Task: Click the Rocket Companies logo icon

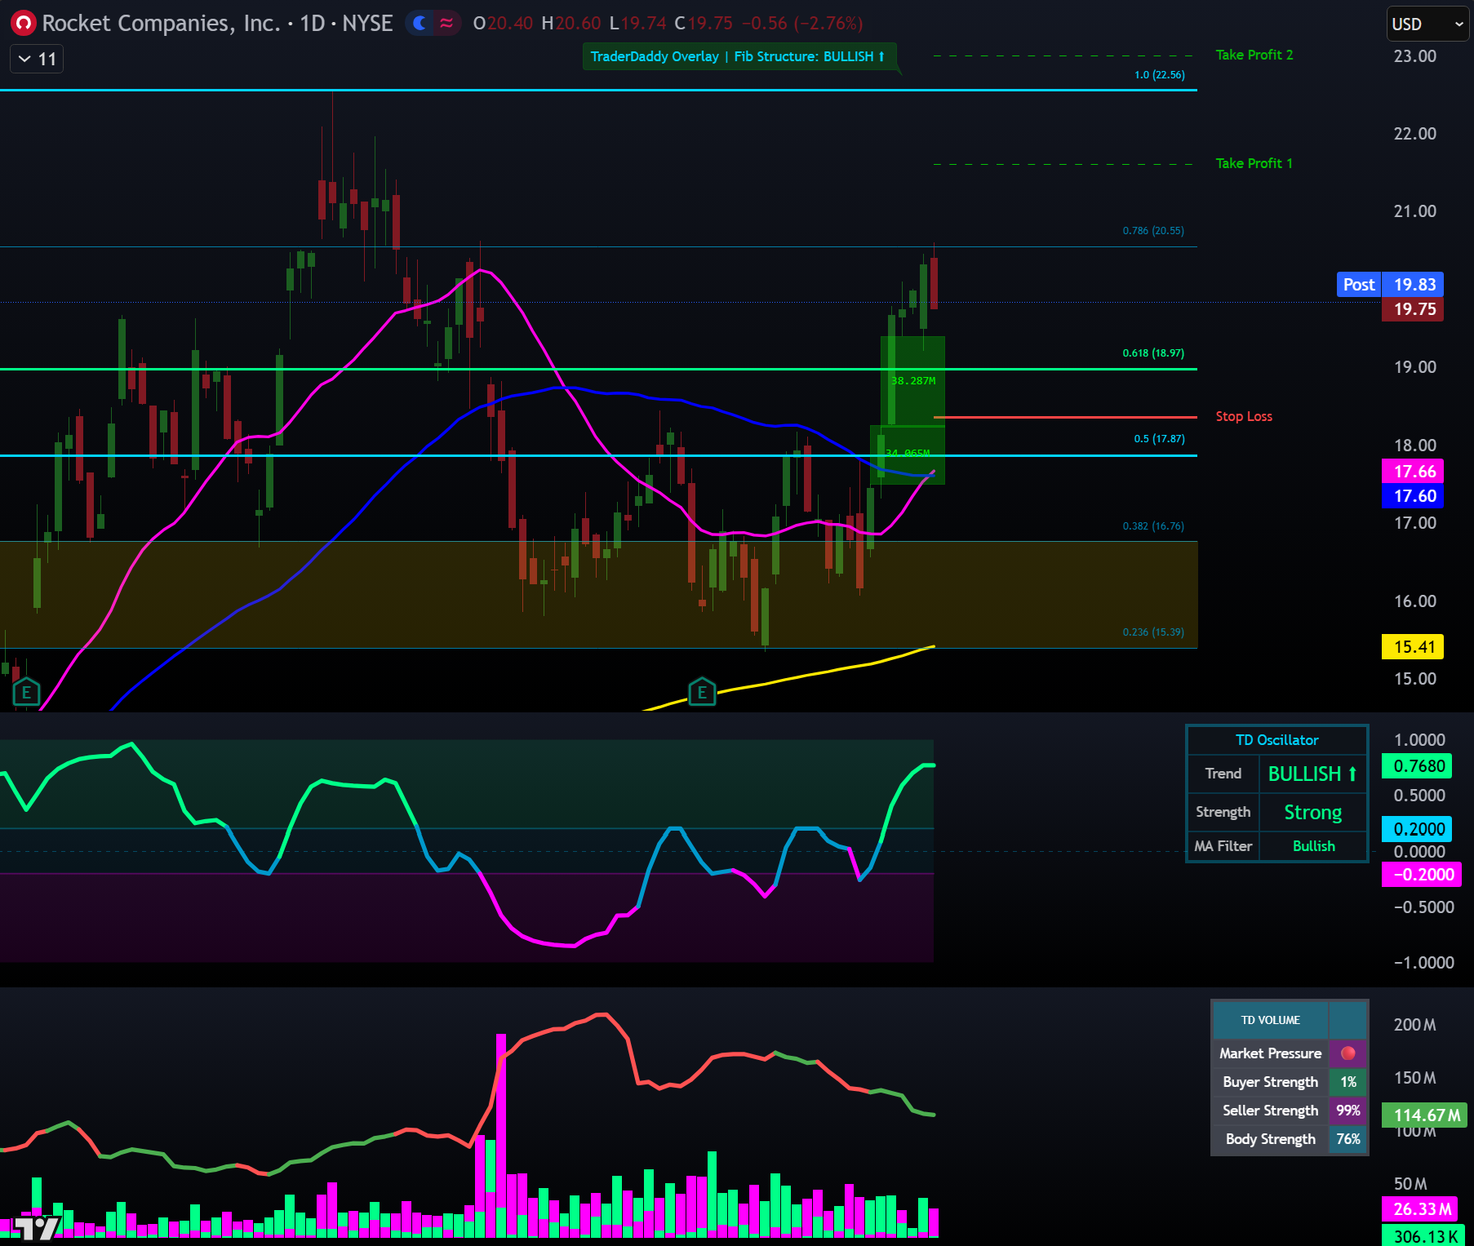Action: click(x=22, y=22)
